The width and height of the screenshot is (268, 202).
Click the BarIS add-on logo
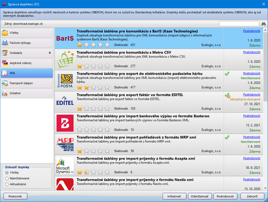(x=65, y=38)
